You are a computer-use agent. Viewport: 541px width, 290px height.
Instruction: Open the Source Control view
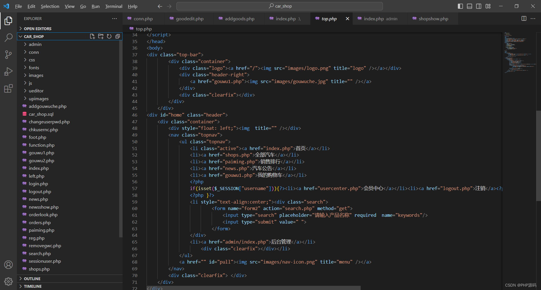point(8,55)
